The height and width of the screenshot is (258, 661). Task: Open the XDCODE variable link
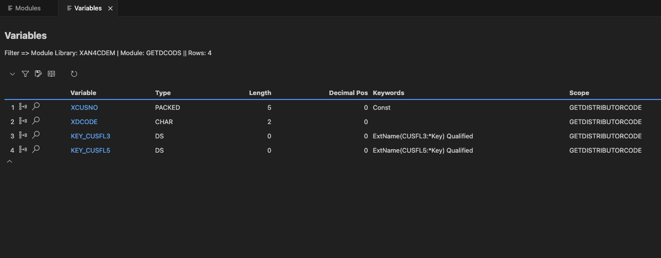tap(84, 122)
